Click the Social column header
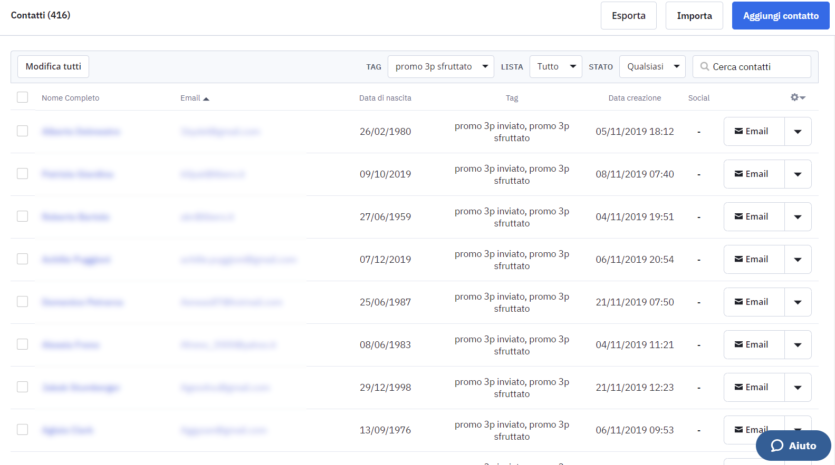This screenshot has height=465, width=835. tap(699, 98)
